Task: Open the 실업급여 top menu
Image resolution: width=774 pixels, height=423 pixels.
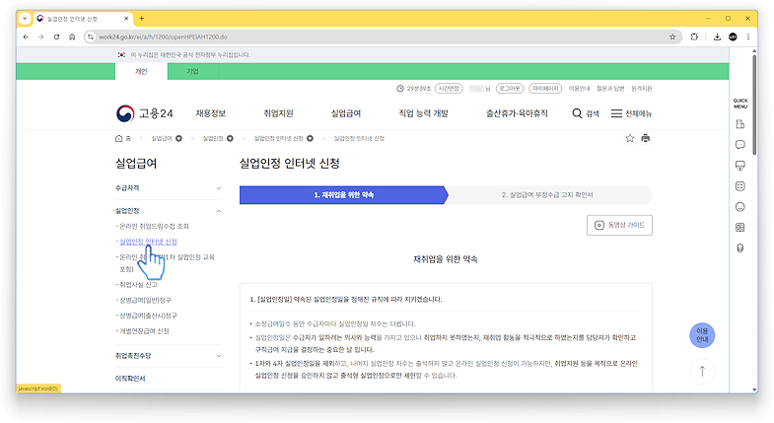Action: tap(346, 113)
